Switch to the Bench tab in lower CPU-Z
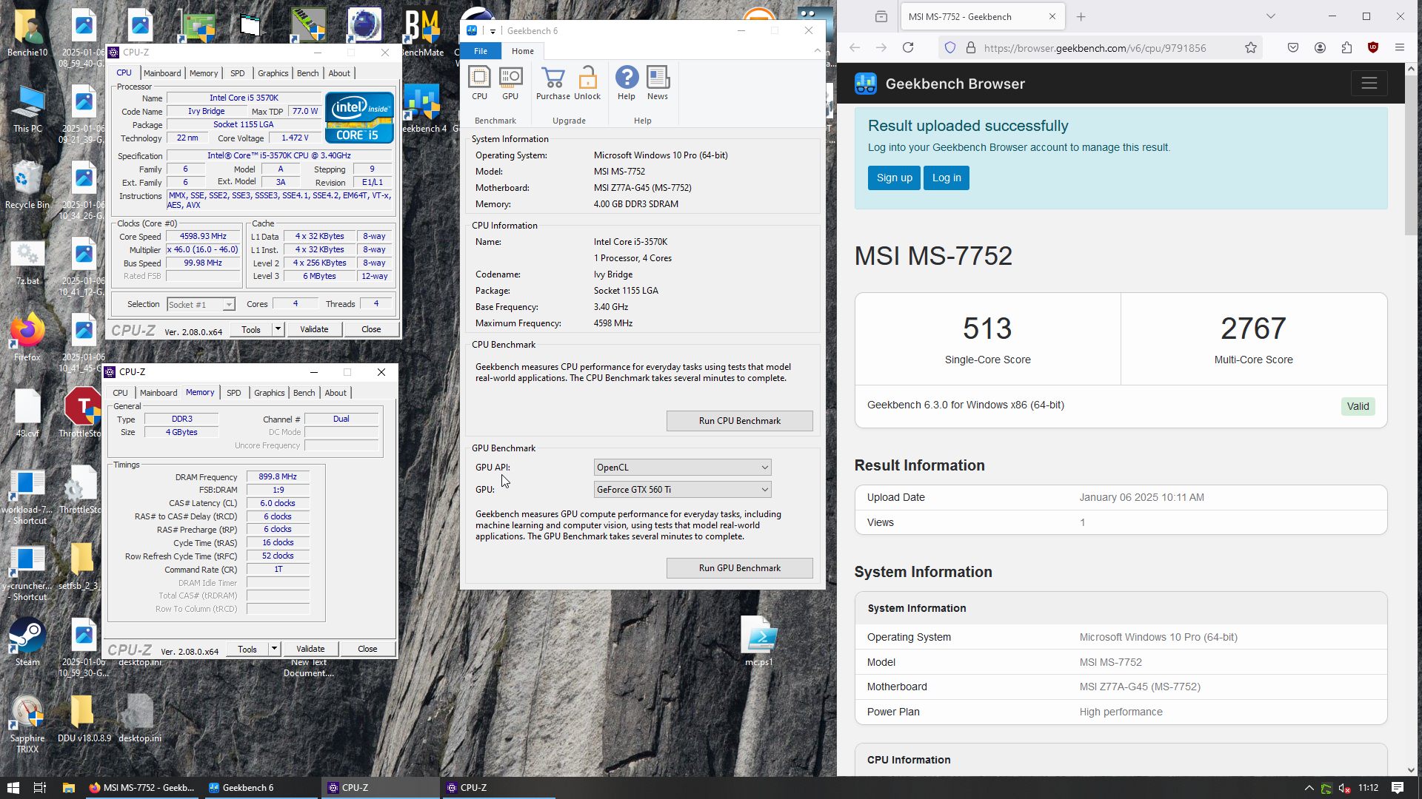Viewport: 1422px width, 799px height. [x=304, y=393]
